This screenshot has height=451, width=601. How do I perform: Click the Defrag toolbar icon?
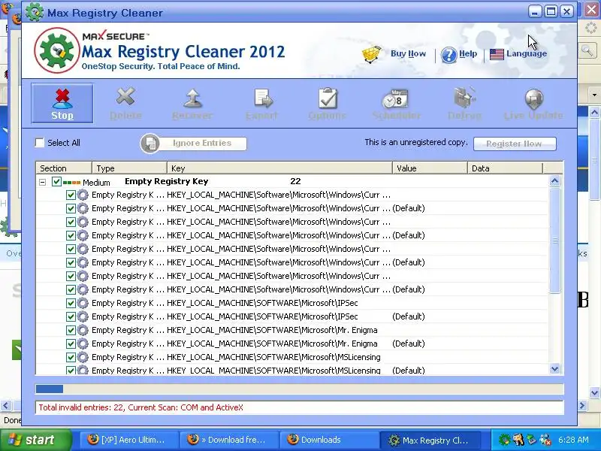[x=464, y=98]
